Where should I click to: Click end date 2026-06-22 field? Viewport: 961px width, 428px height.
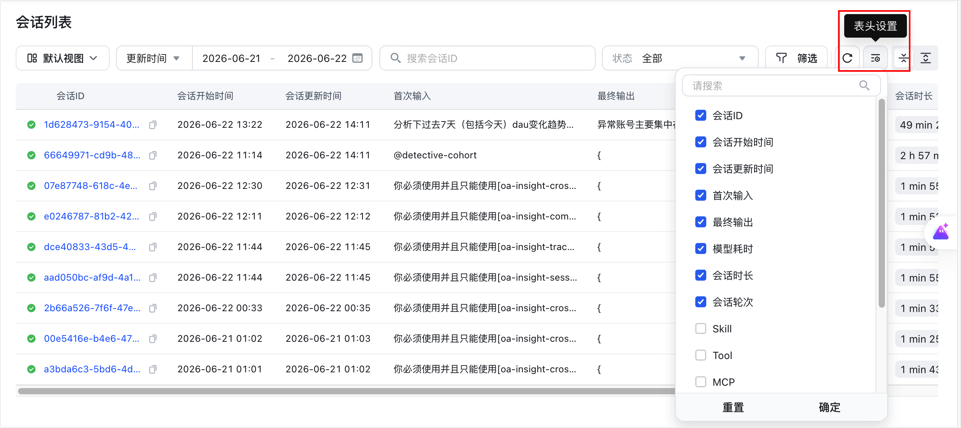point(317,58)
